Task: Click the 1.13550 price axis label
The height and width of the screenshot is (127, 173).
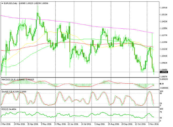Action: [x=164, y=28]
